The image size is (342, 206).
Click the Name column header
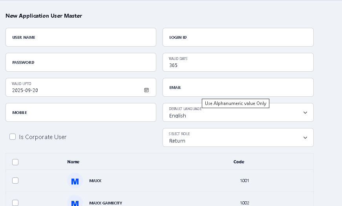[x=73, y=162]
